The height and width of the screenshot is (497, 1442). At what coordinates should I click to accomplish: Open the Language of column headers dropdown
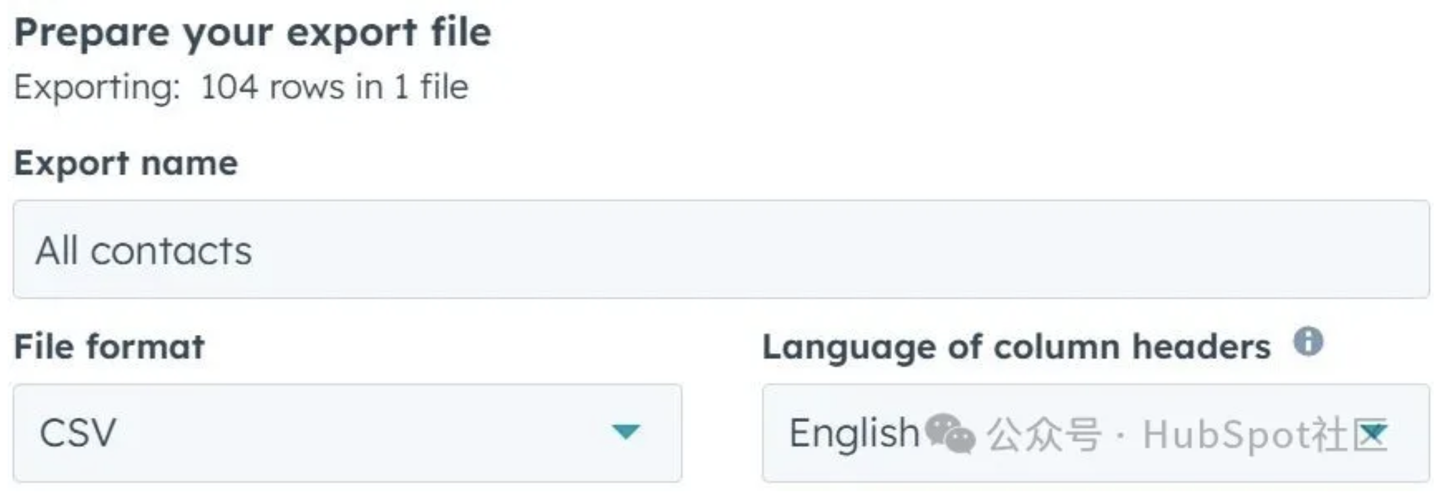pos(1095,433)
